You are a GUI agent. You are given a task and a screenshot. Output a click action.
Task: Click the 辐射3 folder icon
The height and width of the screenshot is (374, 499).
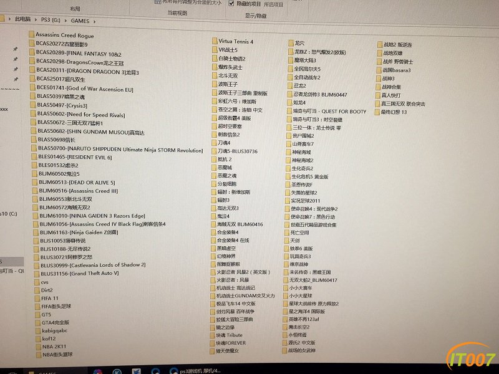click(214, 200)
